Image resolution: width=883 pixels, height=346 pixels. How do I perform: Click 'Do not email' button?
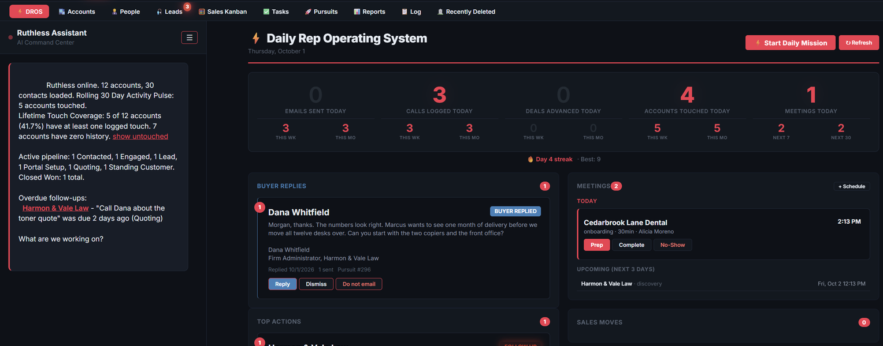tap(359, 284)
